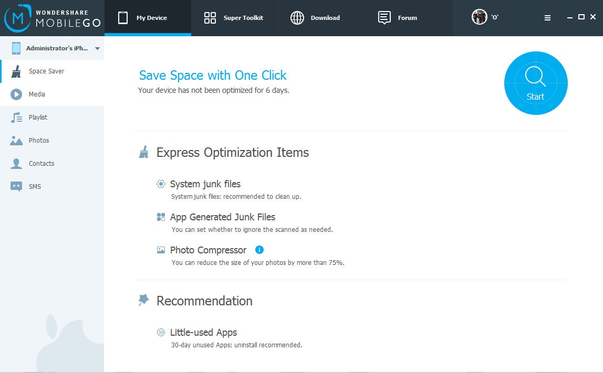Image resolution: width=603 pixels, height=373 pixels.
Task: Click the Contacts person icon
Action: (16, 164)
